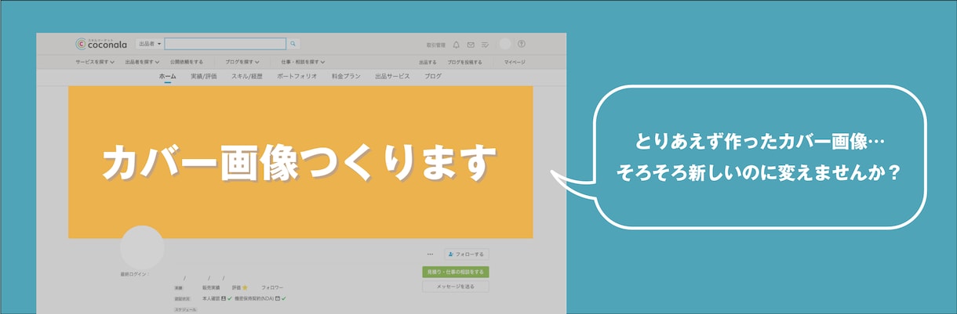957x314 pixels.
Task: Switch to the 実績/評価 tab
Action: [204, 77]
